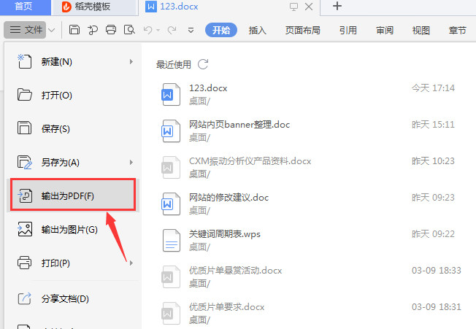This screenshot has width=476, height=329.
Task: Choose 分享文档(D) from the file menu
Action: pyautogui.click(x=73, y=298)
